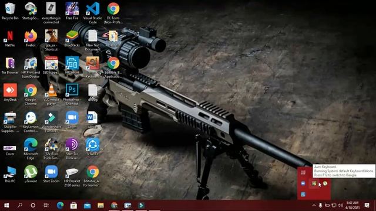Open Visual Studio Code from the desktop

[x=93, y=13]
